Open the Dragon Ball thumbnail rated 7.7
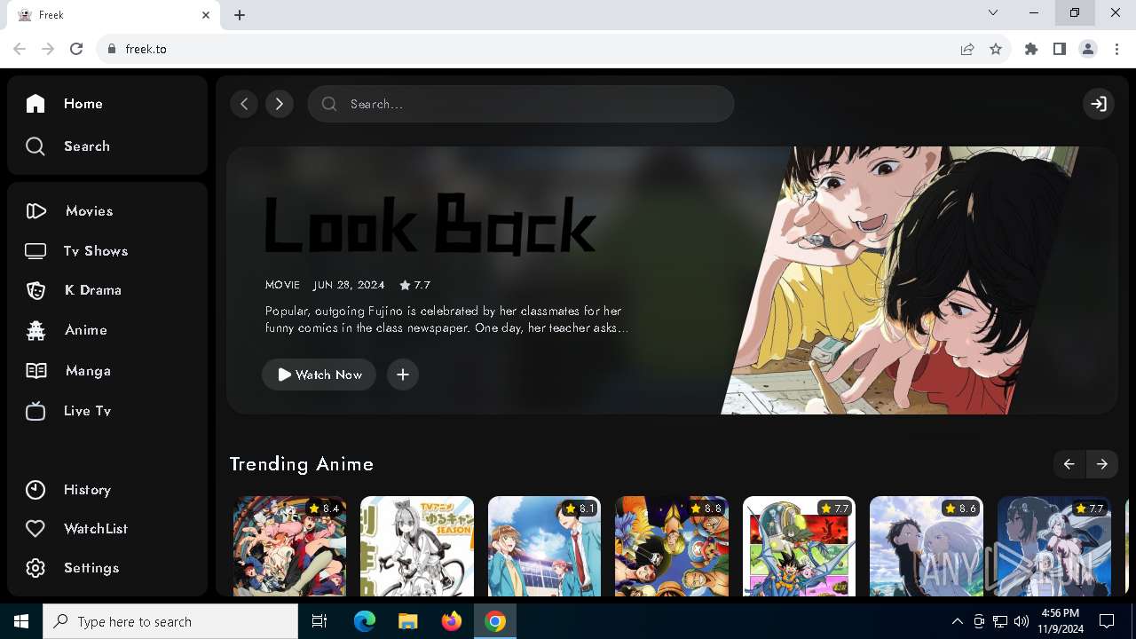Viewport: 1136px width, 639px height. coord(800,546)
